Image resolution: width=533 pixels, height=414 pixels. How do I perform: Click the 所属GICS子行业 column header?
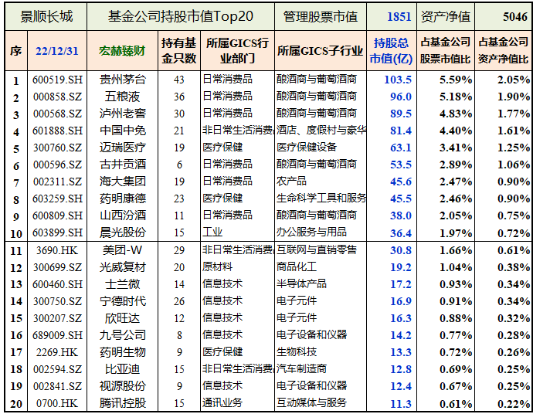[321, 51]
